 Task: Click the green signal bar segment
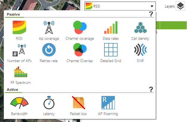(x=171, y=25)
